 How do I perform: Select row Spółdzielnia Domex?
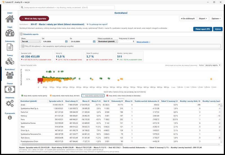click(120, 123)
